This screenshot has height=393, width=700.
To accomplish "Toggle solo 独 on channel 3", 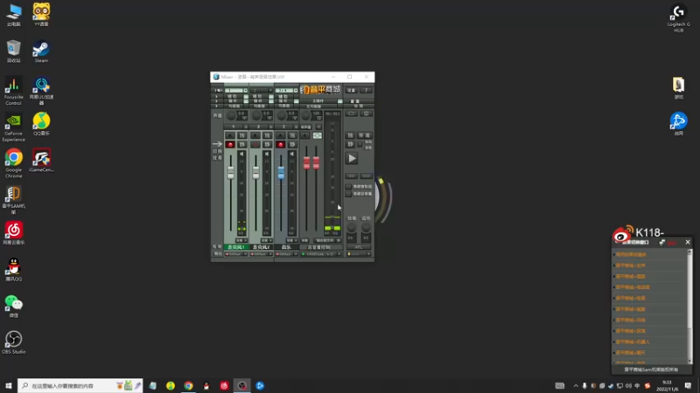I will click(x=292, y=135).
